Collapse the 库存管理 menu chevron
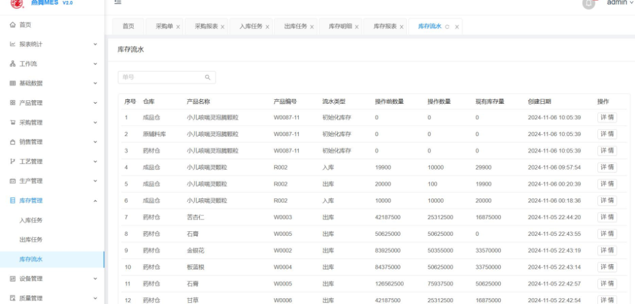Screen dimensions: 635x304 click(96, 201)
